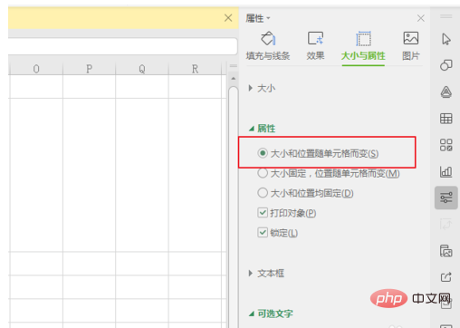Viewport: 460px width, 328px height.
Task: Select column O header
Action: pos(36,69)
